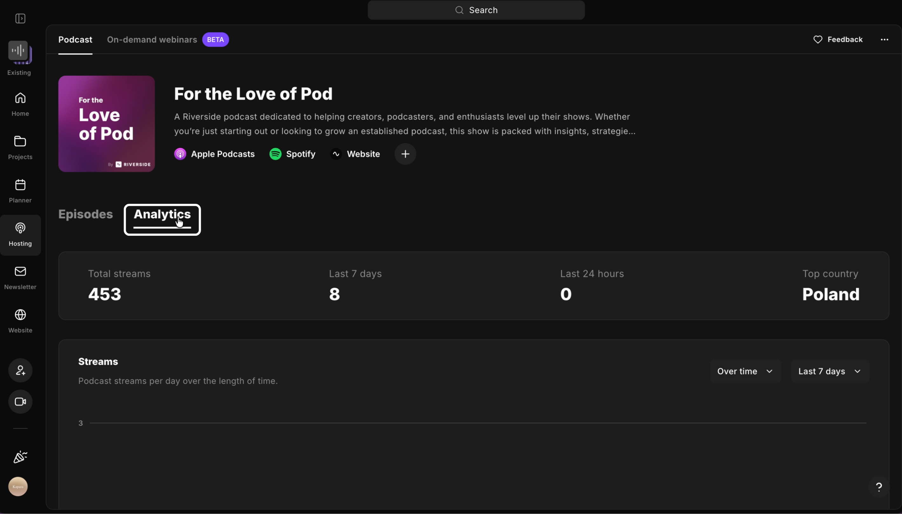902x514 pixels.
Task: Open the Planner calendar
Action: click(20, 191)
